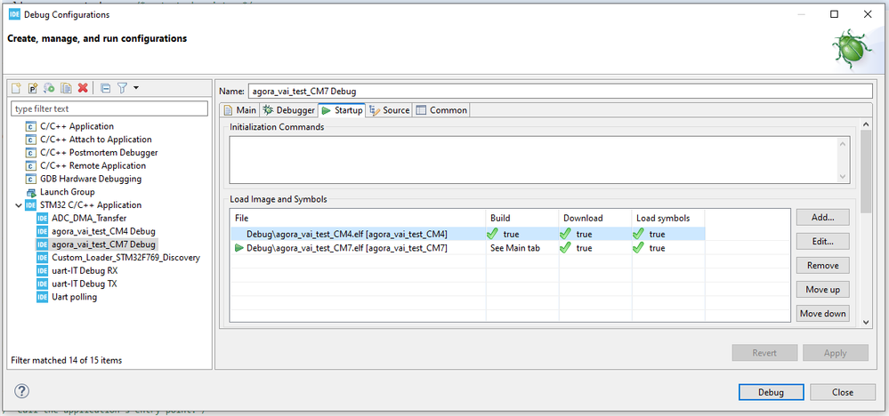
Task: Click Download true cell for CM4.elf
Action: [594, 234]
